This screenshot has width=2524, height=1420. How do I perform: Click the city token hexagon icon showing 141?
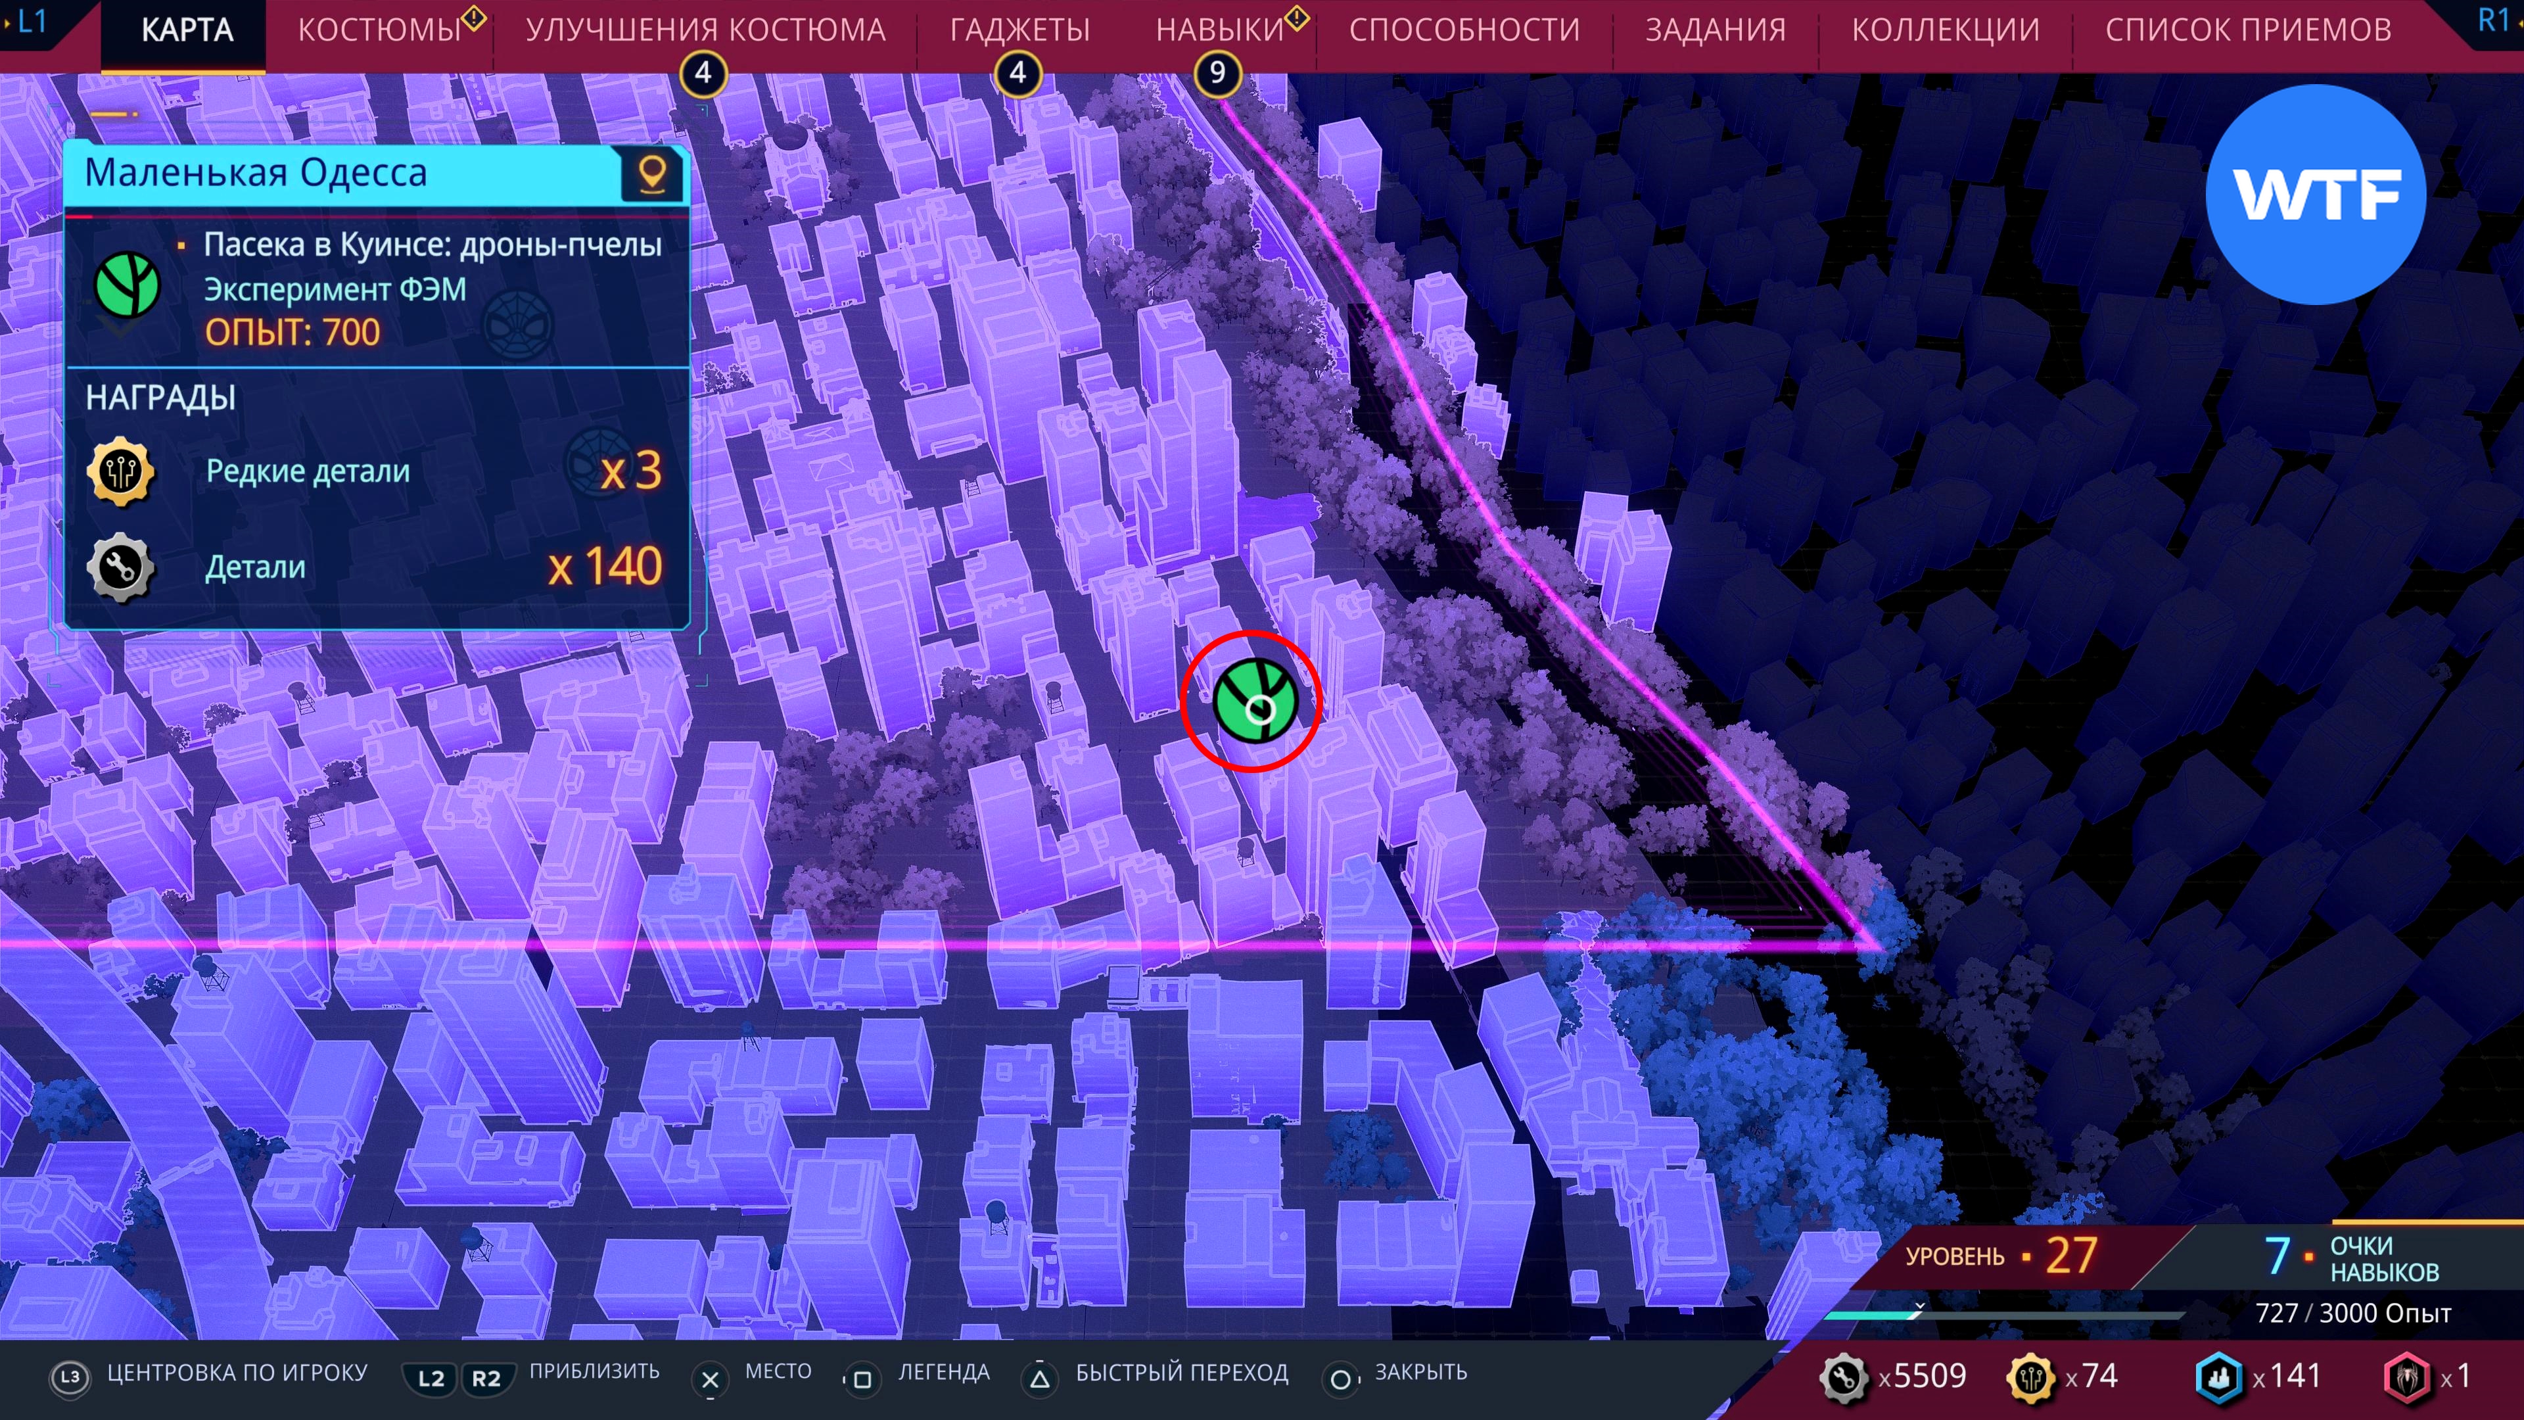pyautogui.click(x=2218, y=1376)
